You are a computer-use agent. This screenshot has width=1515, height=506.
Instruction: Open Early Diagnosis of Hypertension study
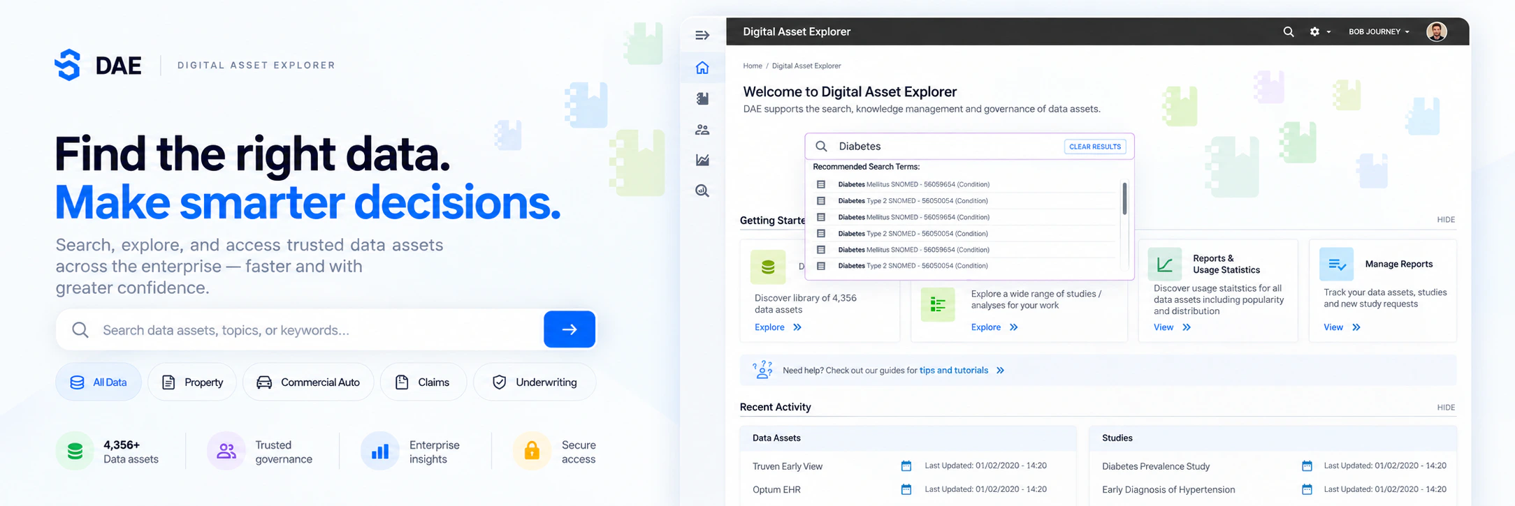[1168, 490]
